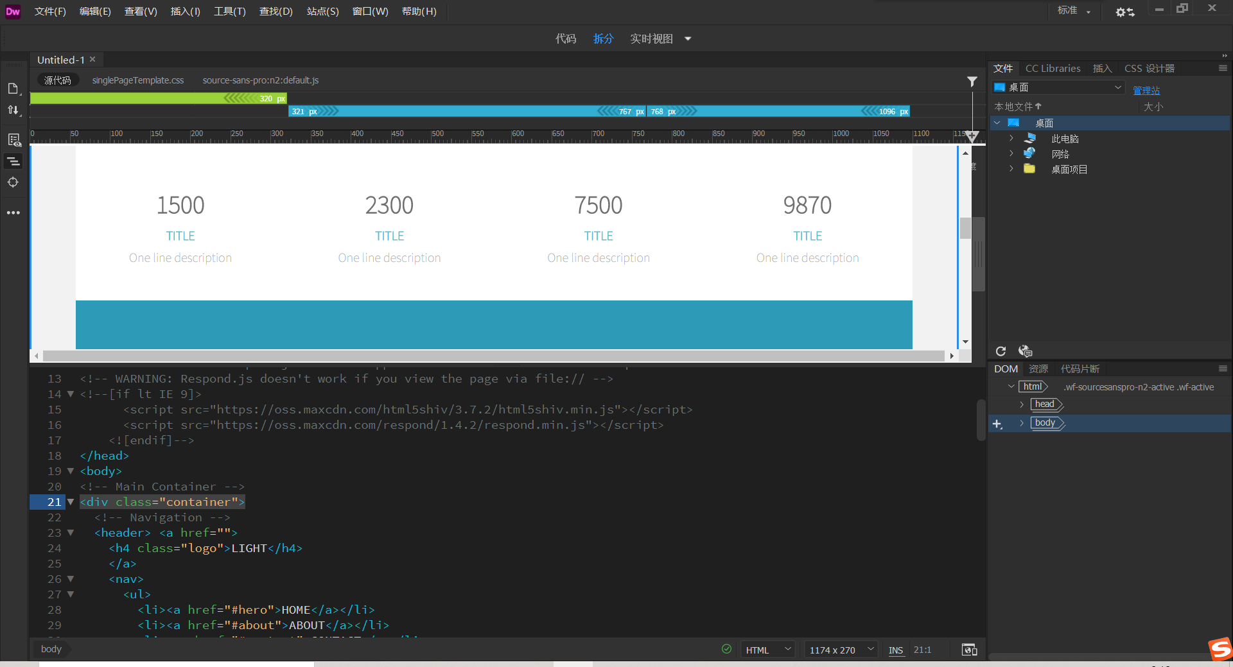This screenshot has width=1233, height=667.
Task: Open related file singlePageTemplate.css
Action: [x=138, y=80]
